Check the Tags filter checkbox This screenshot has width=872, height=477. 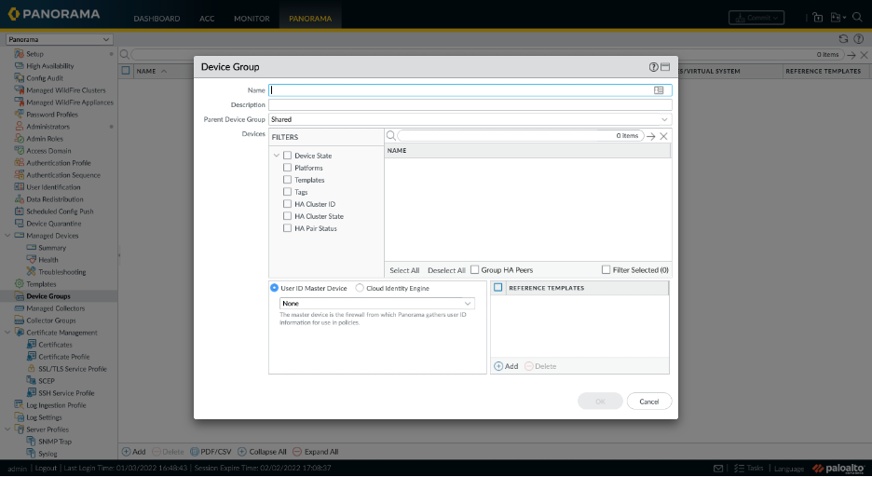[288, 192]
